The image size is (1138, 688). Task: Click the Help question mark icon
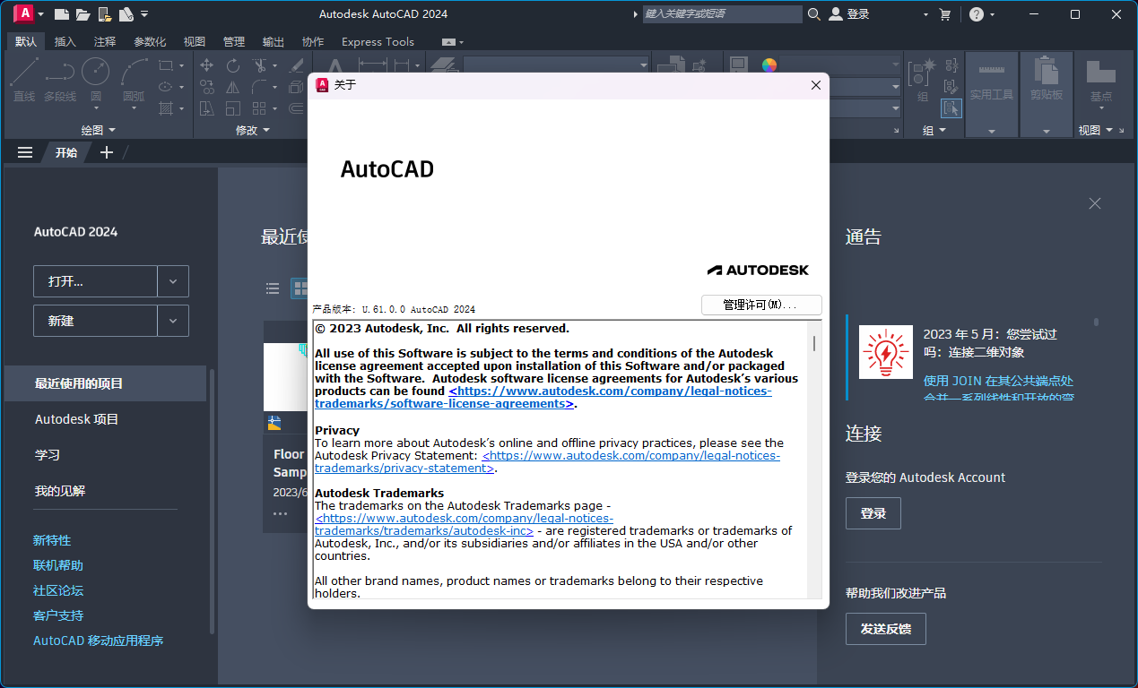(977, 14)
